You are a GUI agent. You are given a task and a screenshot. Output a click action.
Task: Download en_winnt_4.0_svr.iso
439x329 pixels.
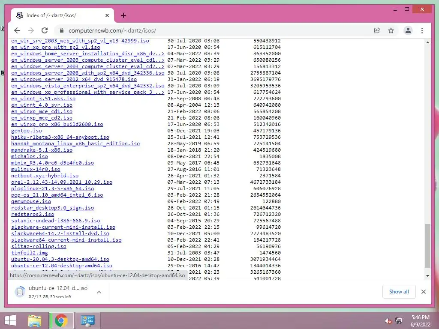42,105
